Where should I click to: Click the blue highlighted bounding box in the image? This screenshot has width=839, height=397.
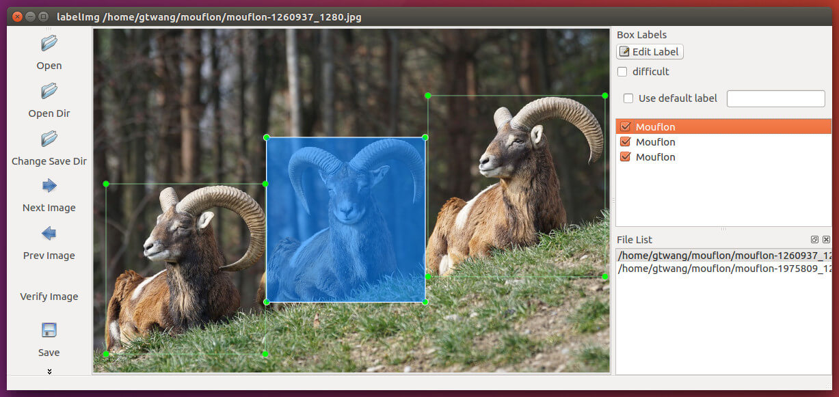(x=345, y=219)
